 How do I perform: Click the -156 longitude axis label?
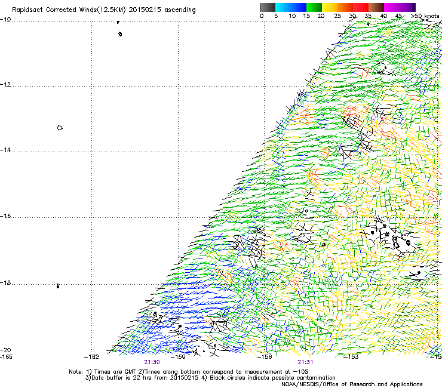pos(265,357)
